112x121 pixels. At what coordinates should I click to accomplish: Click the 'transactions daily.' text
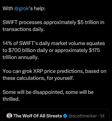pos(24,29)
